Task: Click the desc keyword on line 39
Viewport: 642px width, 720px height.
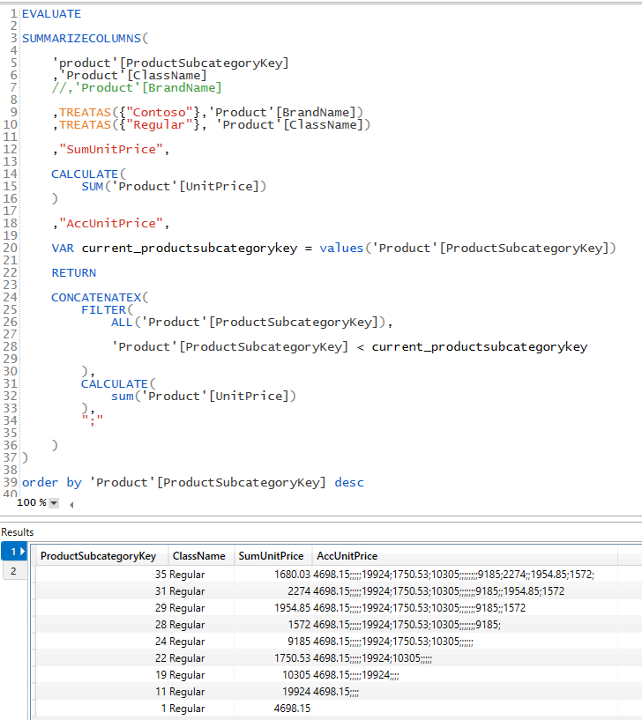Action: pyautogui.click(x=349, y=482)
